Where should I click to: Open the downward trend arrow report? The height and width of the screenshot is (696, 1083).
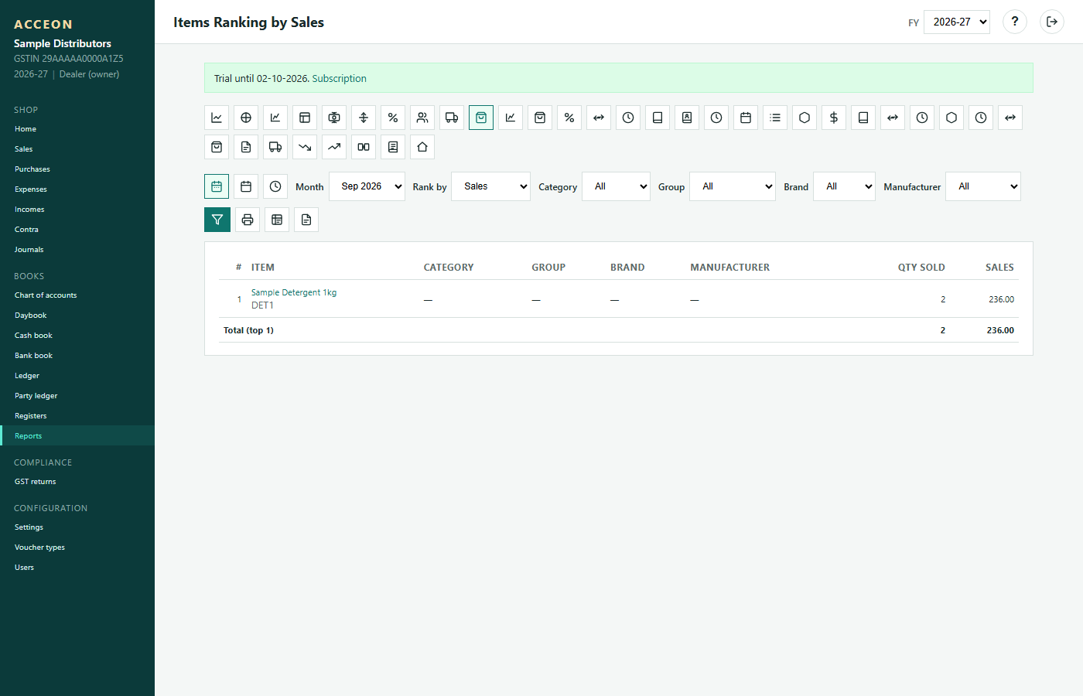[305, 147]
